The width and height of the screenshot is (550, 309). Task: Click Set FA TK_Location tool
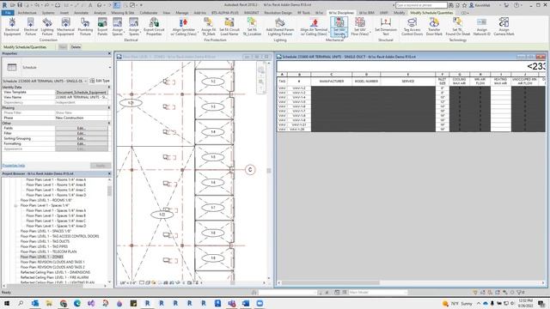click(x=252, y=27)
